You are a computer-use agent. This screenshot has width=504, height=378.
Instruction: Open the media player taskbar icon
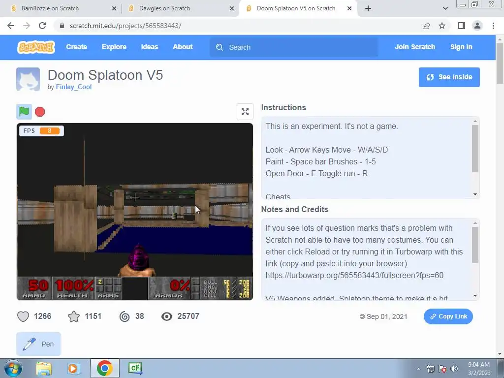(x=73, y=368)
